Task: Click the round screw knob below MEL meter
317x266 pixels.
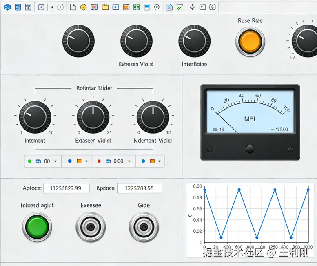Action: coord(250,148)
